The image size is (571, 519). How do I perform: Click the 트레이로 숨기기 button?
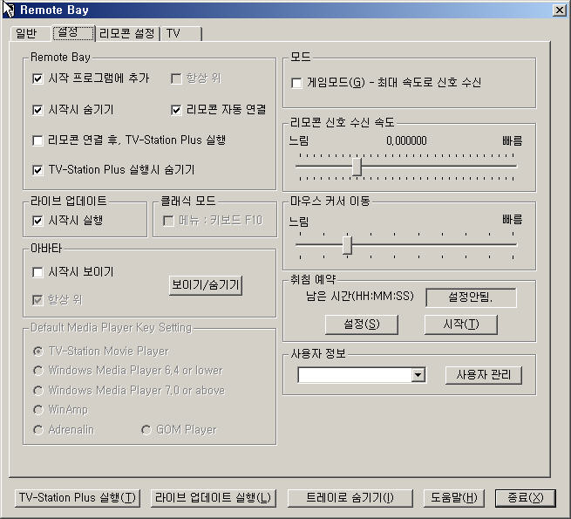(350, 498)
